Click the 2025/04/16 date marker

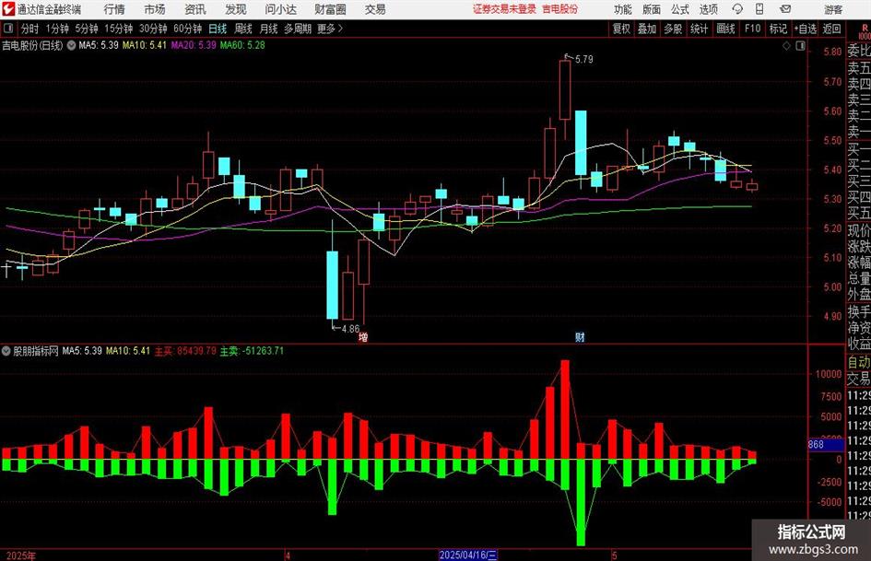(x=468, y=555)
